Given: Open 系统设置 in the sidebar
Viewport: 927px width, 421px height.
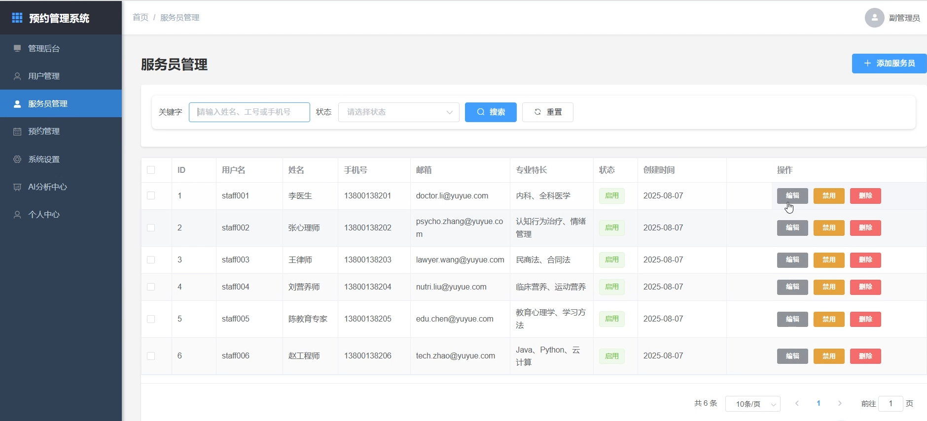Looking at the screenshot, I should [x=61, y=159].
